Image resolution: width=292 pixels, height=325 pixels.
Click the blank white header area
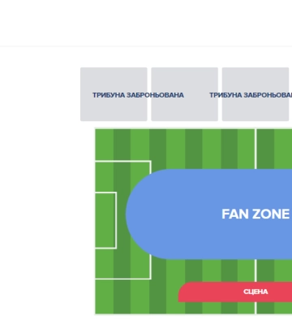146,23
